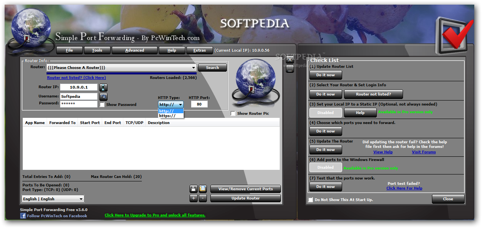
Task: Click the X button on the main panel
Action: click(x=290, y=59)
